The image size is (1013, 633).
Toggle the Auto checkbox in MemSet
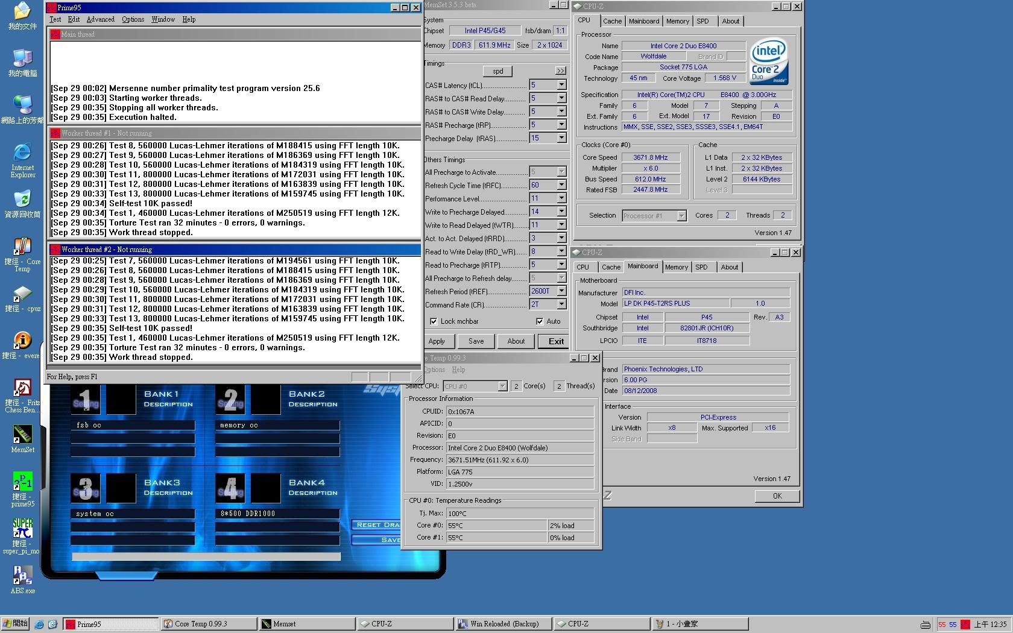pos(539,321)
